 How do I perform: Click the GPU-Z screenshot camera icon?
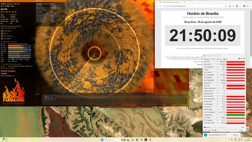(239, 59)
